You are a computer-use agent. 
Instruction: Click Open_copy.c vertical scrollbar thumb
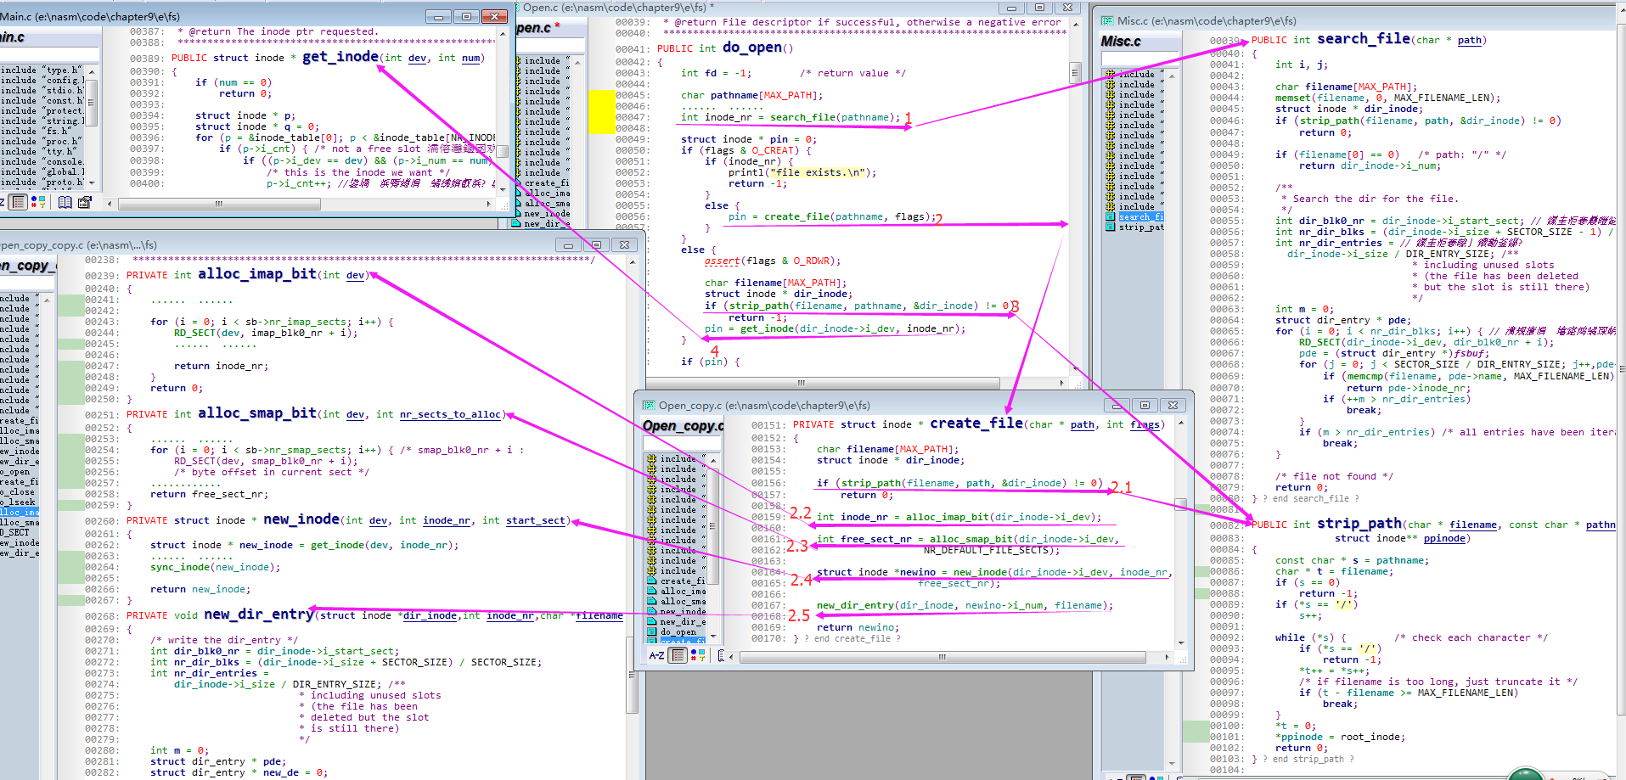point(1180,504)
